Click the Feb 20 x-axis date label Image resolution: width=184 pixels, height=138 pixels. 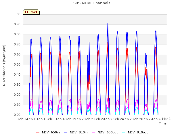coord(80,119)
